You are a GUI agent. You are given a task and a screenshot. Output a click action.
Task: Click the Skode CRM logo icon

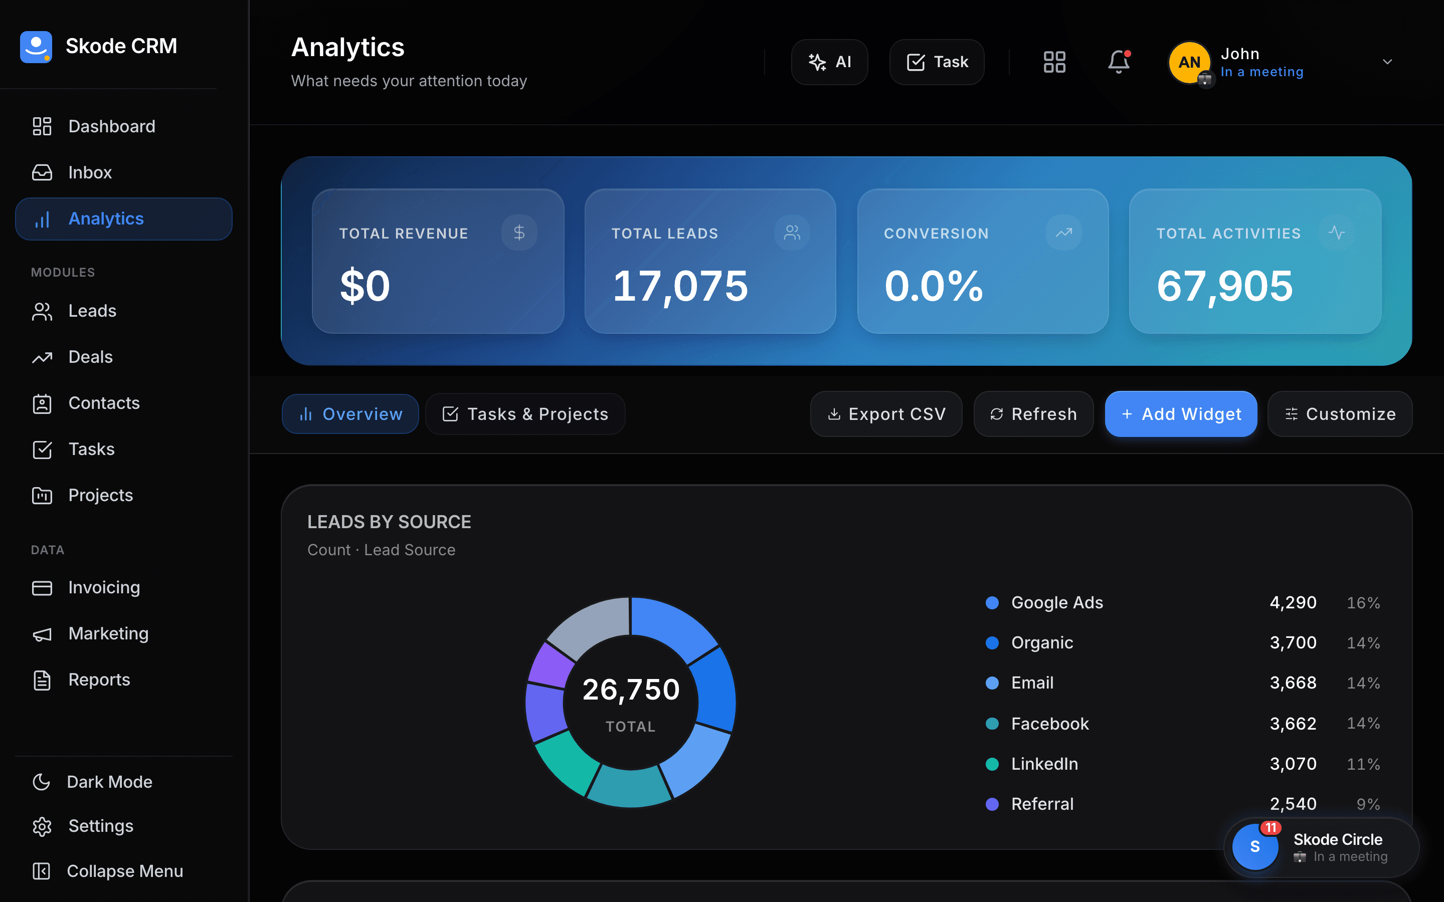(36, 47)
